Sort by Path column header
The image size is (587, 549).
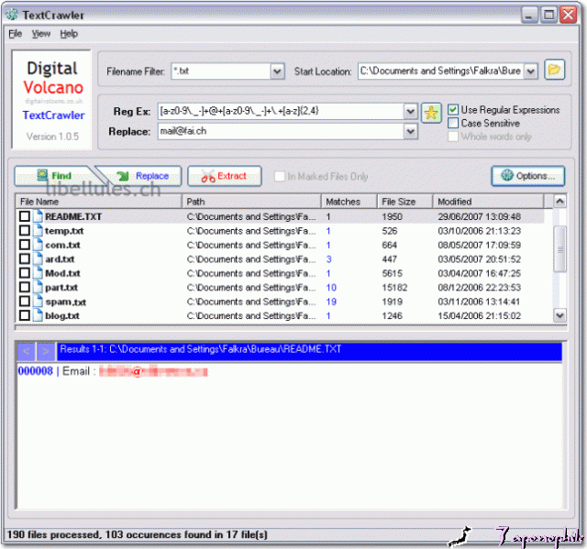tap(251, 202)
